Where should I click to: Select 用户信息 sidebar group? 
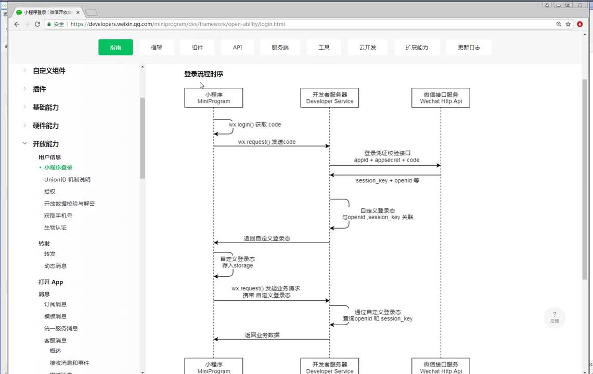pyautogui.click(x=49, y=157)
